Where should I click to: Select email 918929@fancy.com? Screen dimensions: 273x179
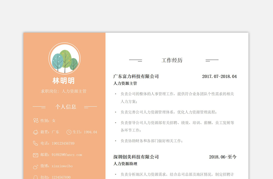point(67,155)
